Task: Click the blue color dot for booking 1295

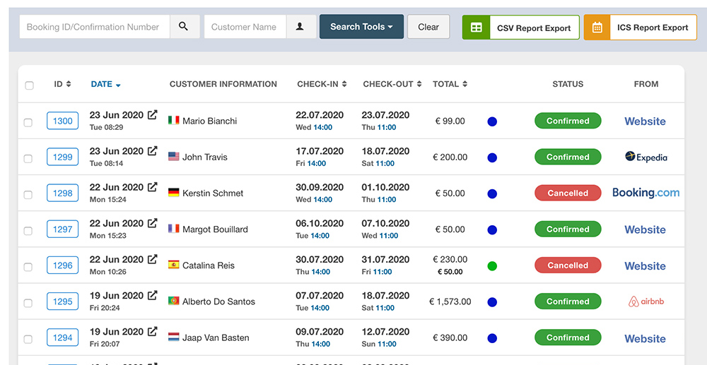Action: pos(492,302)
